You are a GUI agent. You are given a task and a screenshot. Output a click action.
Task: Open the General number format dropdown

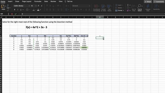click(89, 6)
